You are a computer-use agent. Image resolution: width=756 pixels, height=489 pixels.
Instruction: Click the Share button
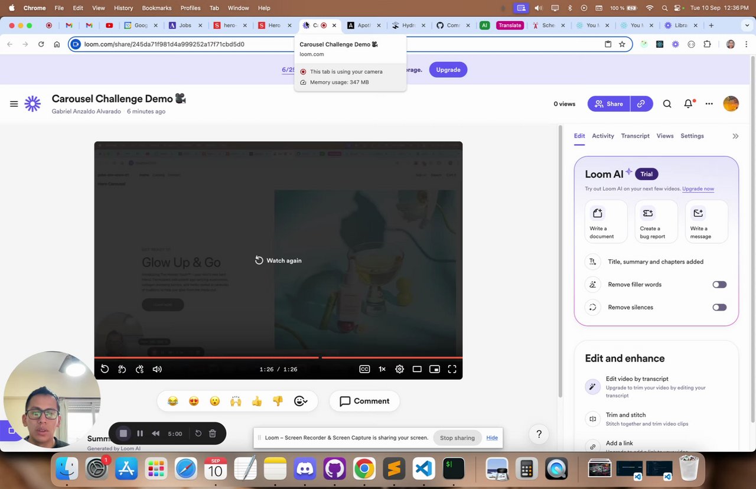pyautogui.click(x=608, y=104)
